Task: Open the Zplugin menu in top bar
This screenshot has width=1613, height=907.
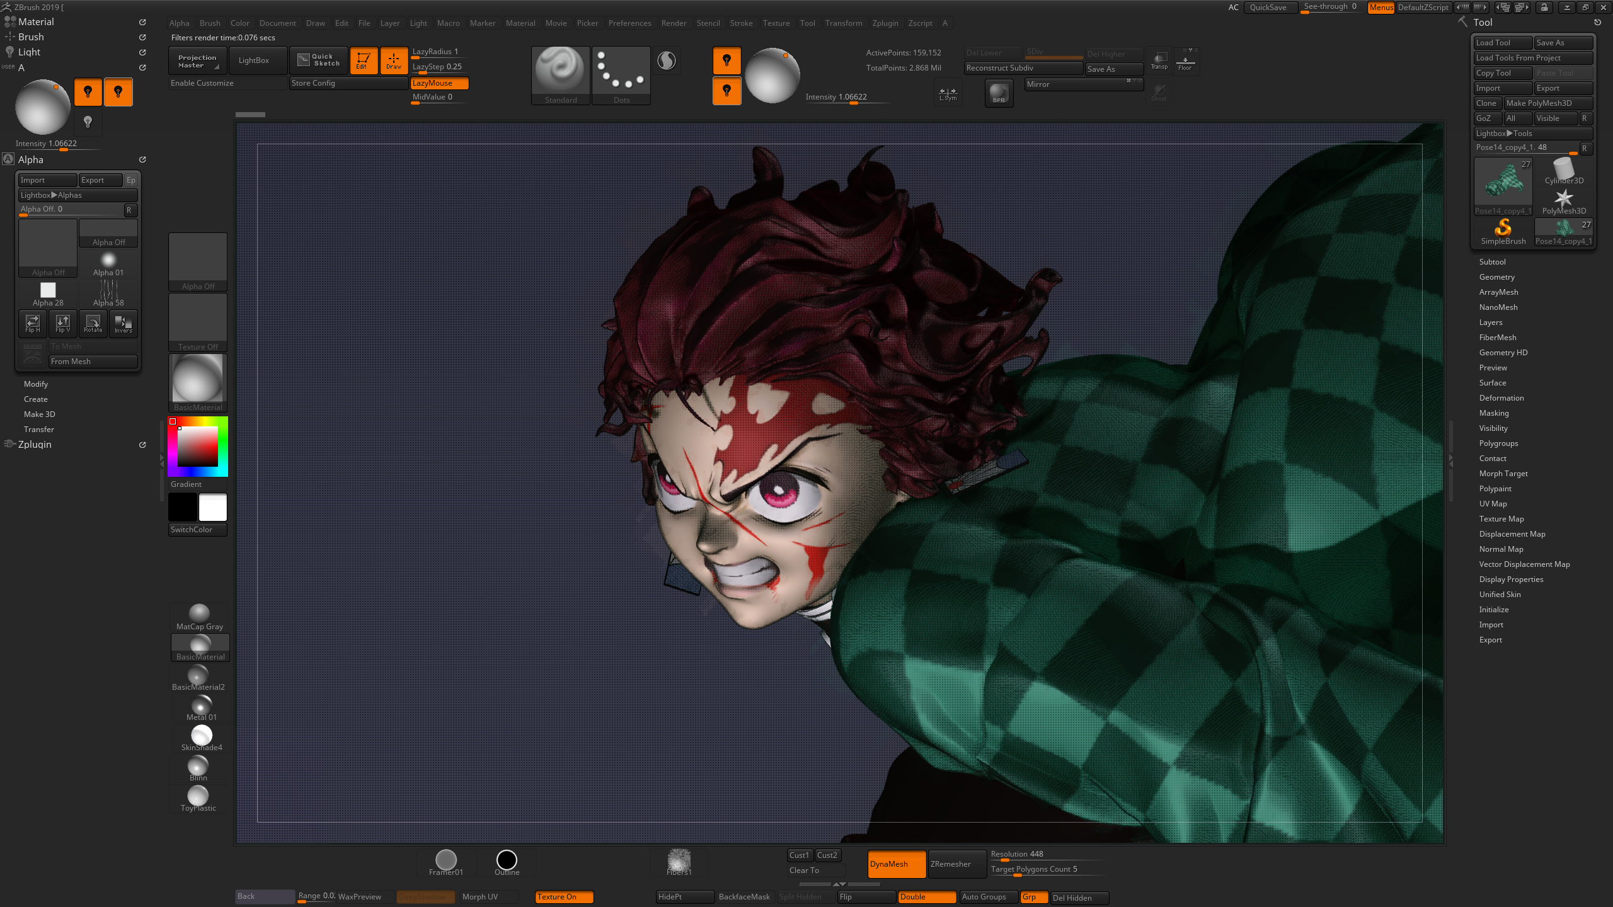Action: click(885, 23)
